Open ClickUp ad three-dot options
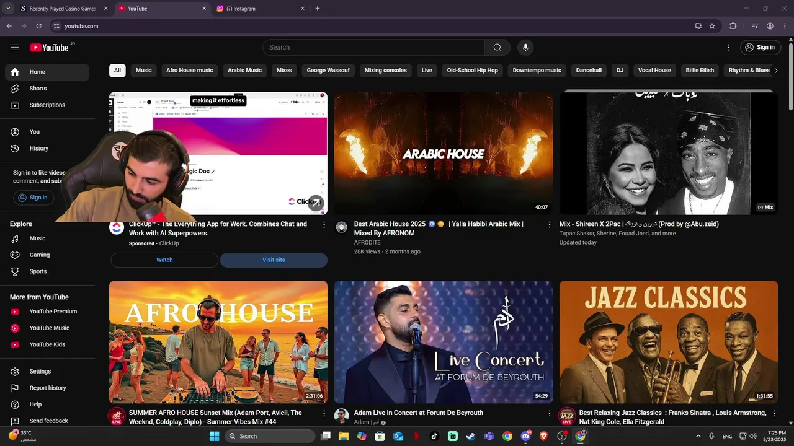794x446 pixels. (x=324, y=224)
